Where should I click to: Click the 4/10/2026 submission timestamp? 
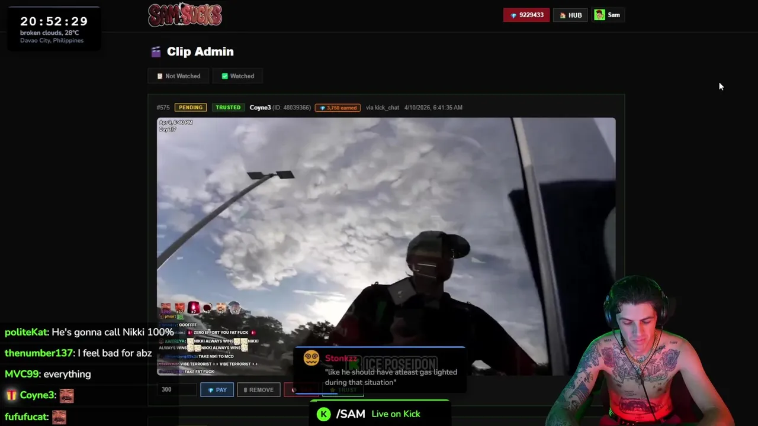pos(433,108)
